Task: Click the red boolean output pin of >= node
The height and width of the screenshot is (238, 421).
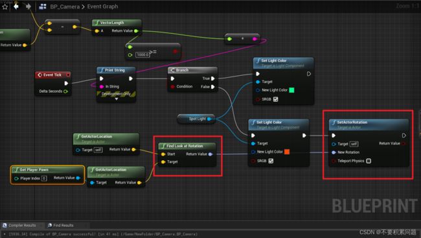Action: point(176,51)
